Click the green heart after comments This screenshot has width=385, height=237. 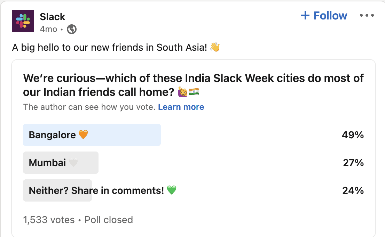click(172, 190)
